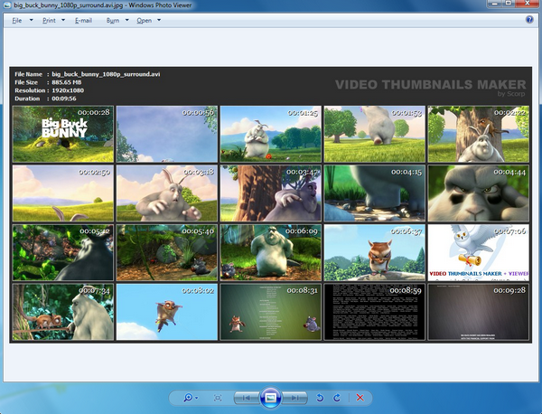Open the Help question mark icon
542x414 pixels.
[x=529, y=20]
